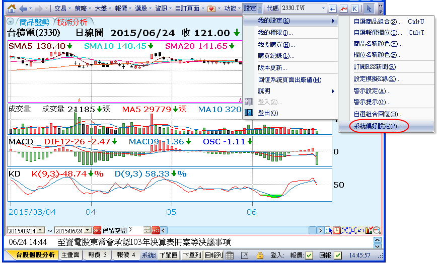Open the end date 2015/06/24 dropdown
Viewport: 437px width, 263px height.
pos(88,230)
